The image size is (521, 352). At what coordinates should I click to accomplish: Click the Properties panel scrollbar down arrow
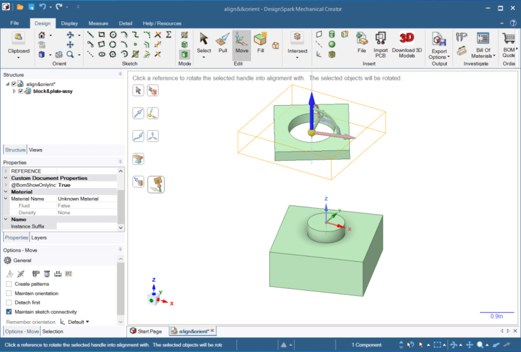point(121,228)
